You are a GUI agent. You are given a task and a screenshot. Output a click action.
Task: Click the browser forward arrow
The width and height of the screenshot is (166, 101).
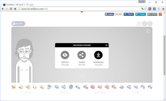pyautogui.click(x=7, y=9)
